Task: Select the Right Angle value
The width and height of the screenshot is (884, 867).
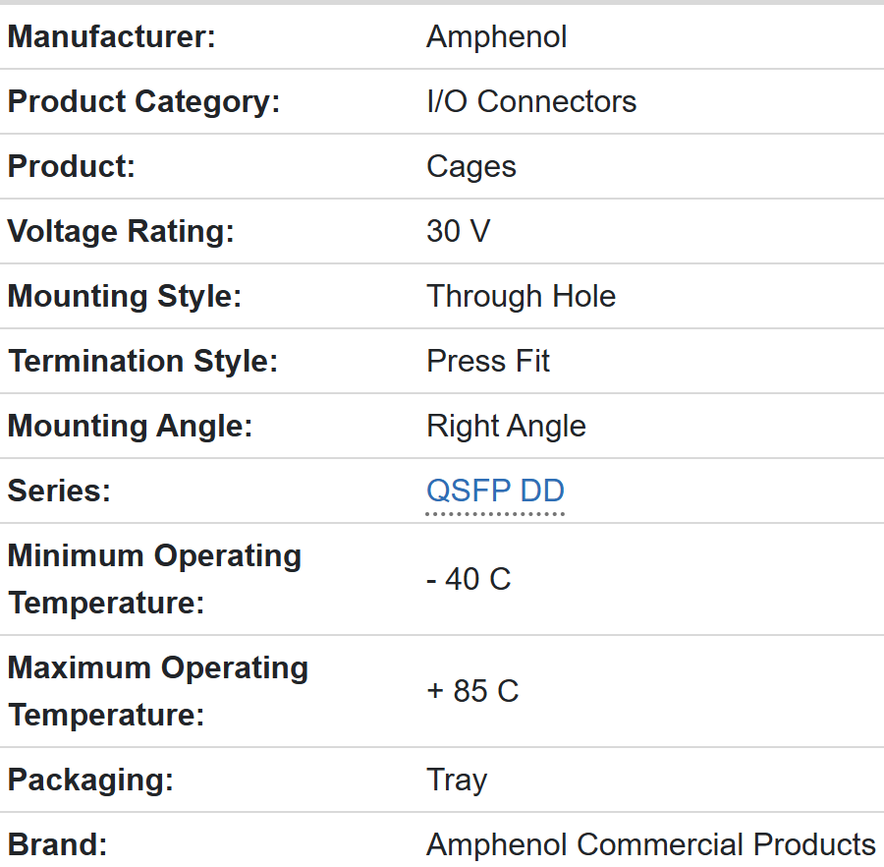Action: click(x=506, y=427)
